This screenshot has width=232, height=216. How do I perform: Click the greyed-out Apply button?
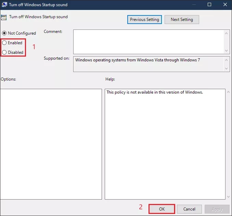(x=217, y=209)
